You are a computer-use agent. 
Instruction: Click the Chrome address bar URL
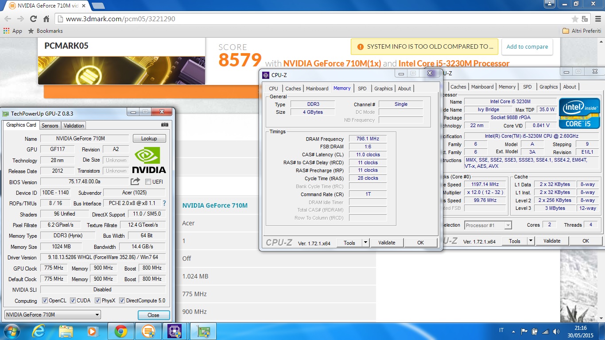120,19
